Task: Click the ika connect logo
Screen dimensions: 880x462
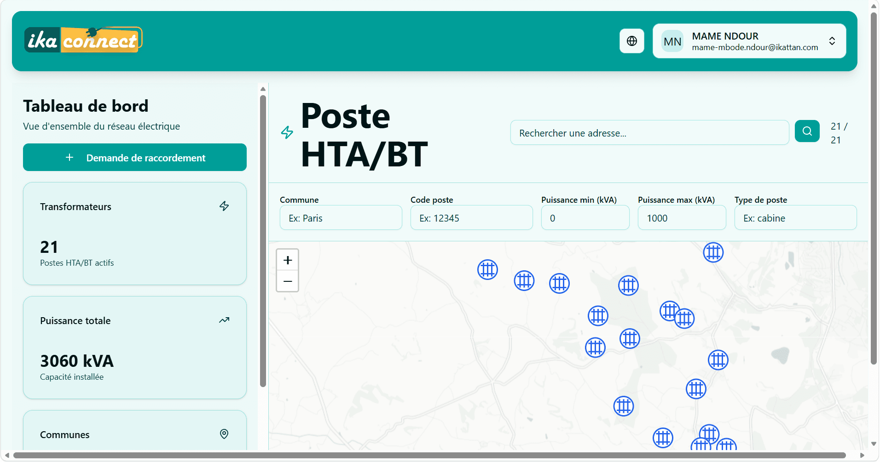Action: [83, 40]
